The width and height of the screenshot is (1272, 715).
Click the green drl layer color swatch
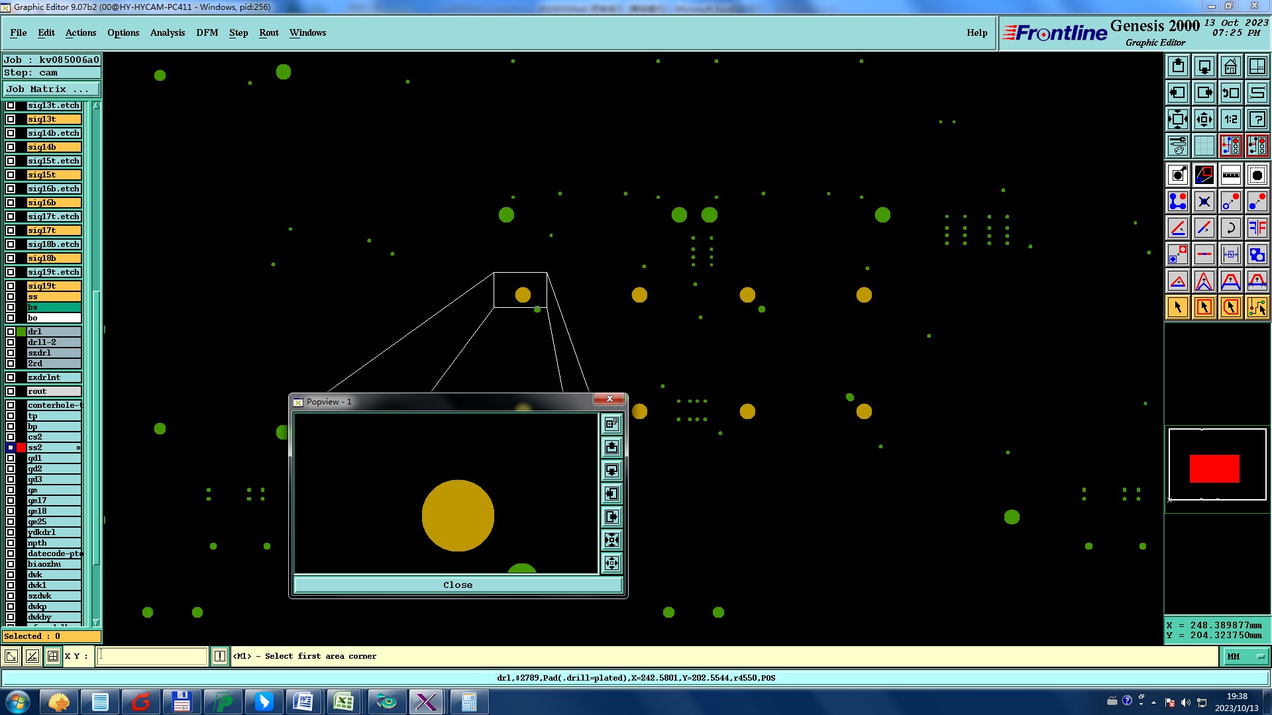coord(21,332)
